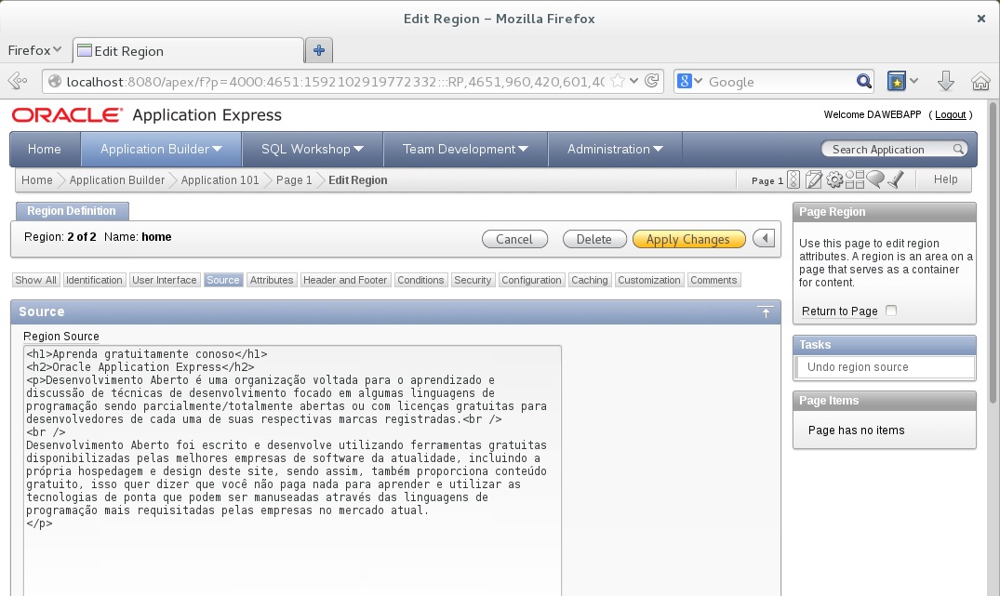Click the Firefox Downloads arrow icon

pos(946,81)
